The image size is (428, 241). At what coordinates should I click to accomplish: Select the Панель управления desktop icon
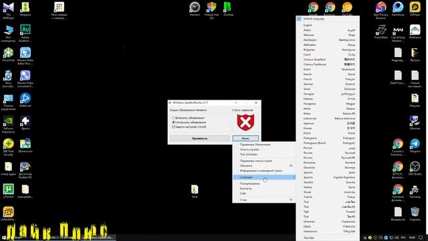pyautogui.click(x=8, y=101)
